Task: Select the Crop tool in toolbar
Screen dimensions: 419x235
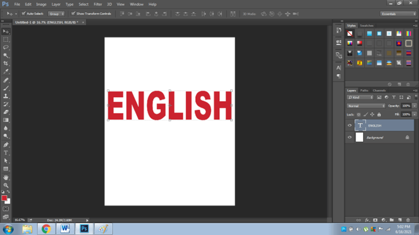Action: click(x=6, y=64)
